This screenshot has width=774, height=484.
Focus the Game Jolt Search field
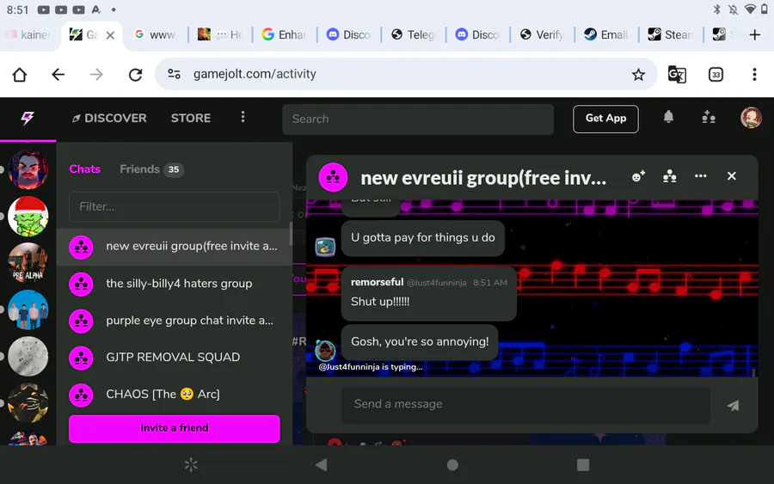click(418, 119)
